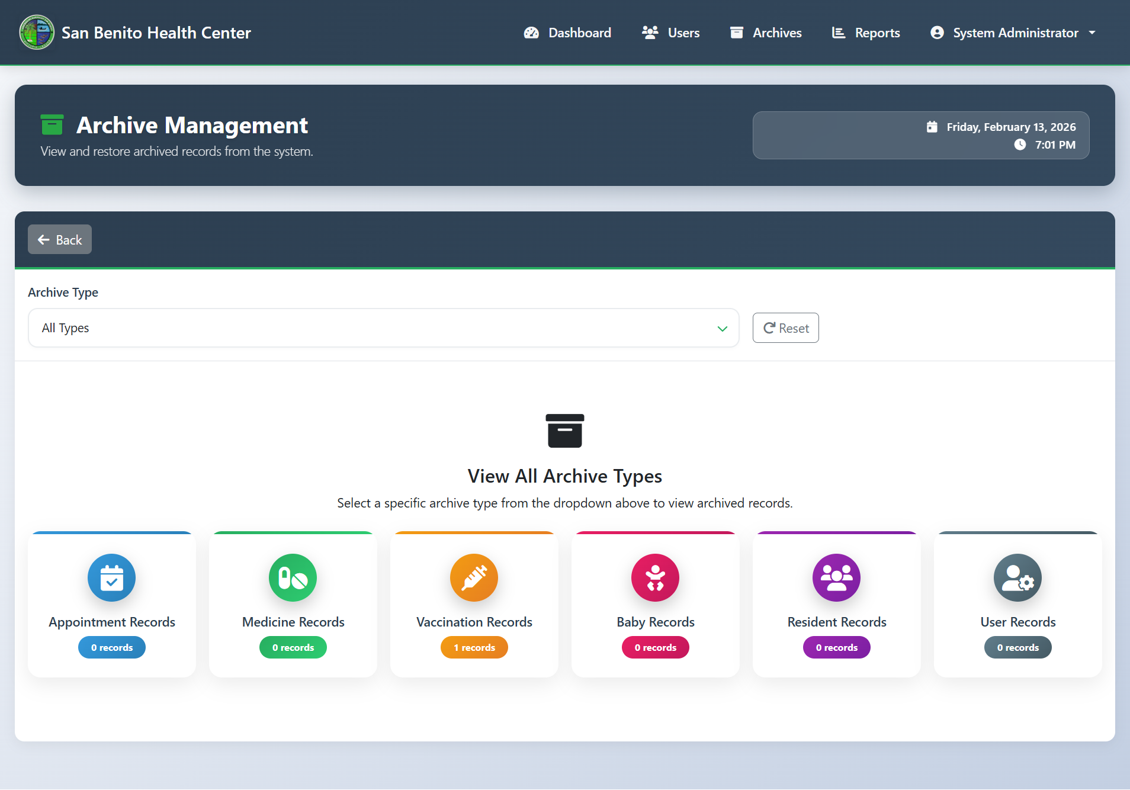Click the green Medicine Records pill icon
Screen dimensions: 1130x790
click(x=293, y=577)
